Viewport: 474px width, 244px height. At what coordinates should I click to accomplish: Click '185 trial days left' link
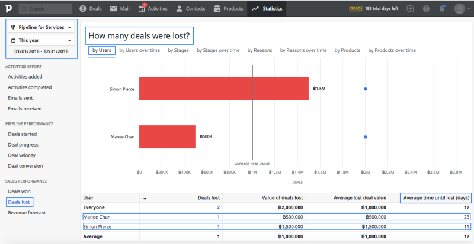(x=382, y=9)
